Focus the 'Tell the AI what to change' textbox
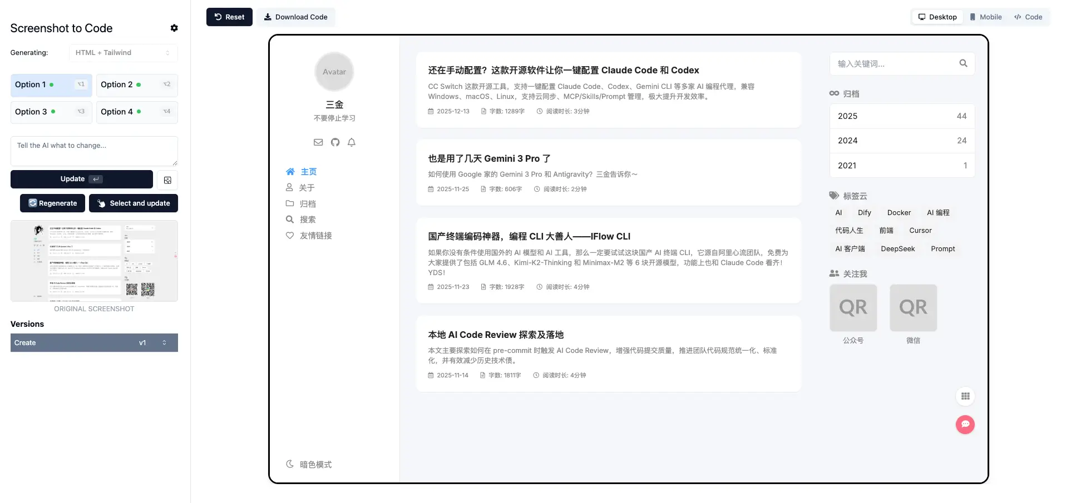 tap(94, 151)
